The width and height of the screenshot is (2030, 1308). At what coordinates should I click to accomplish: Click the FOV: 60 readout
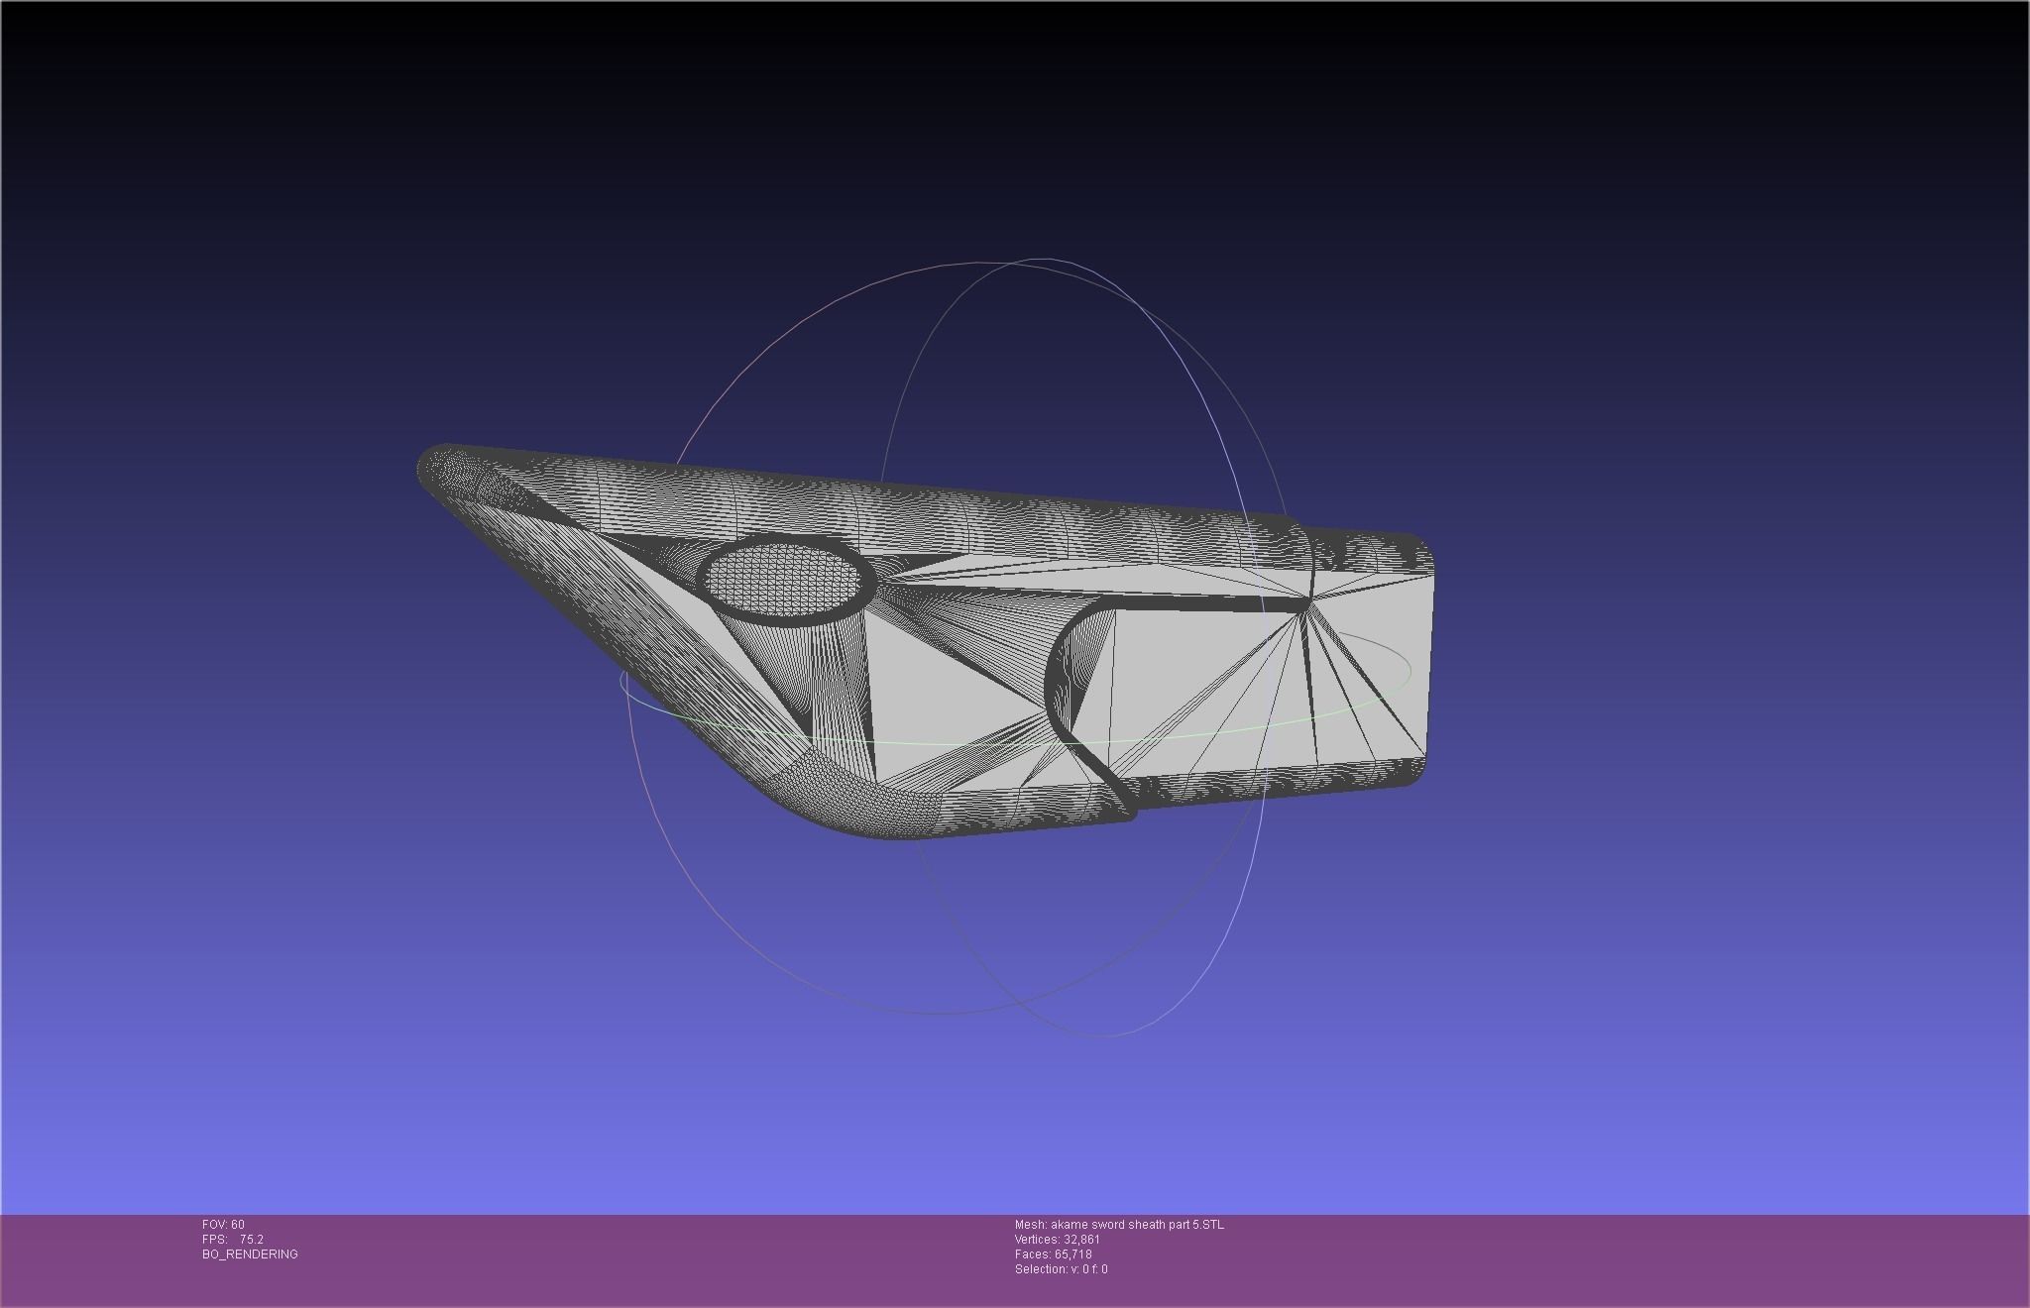pos(223,1225)
